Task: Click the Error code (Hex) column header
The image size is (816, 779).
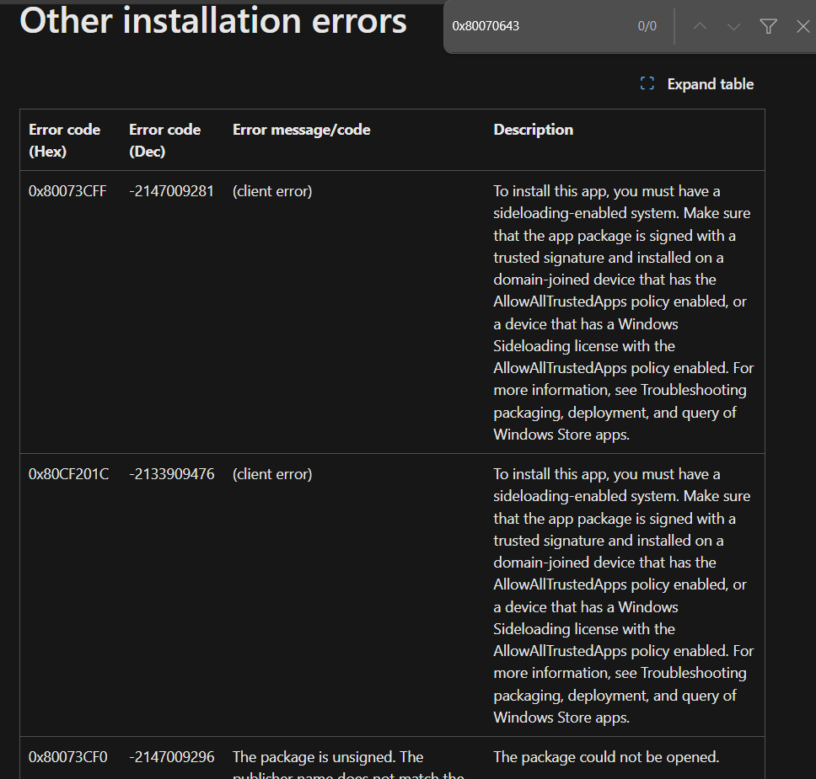Action: 64,140
